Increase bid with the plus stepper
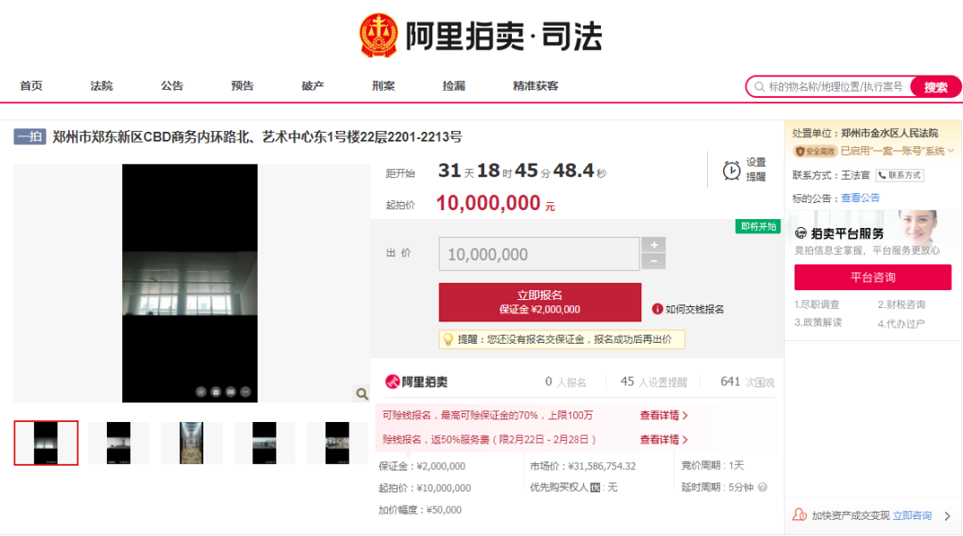Image resolution: width=963 pixels, height=536 pixels. pos(654,246)
